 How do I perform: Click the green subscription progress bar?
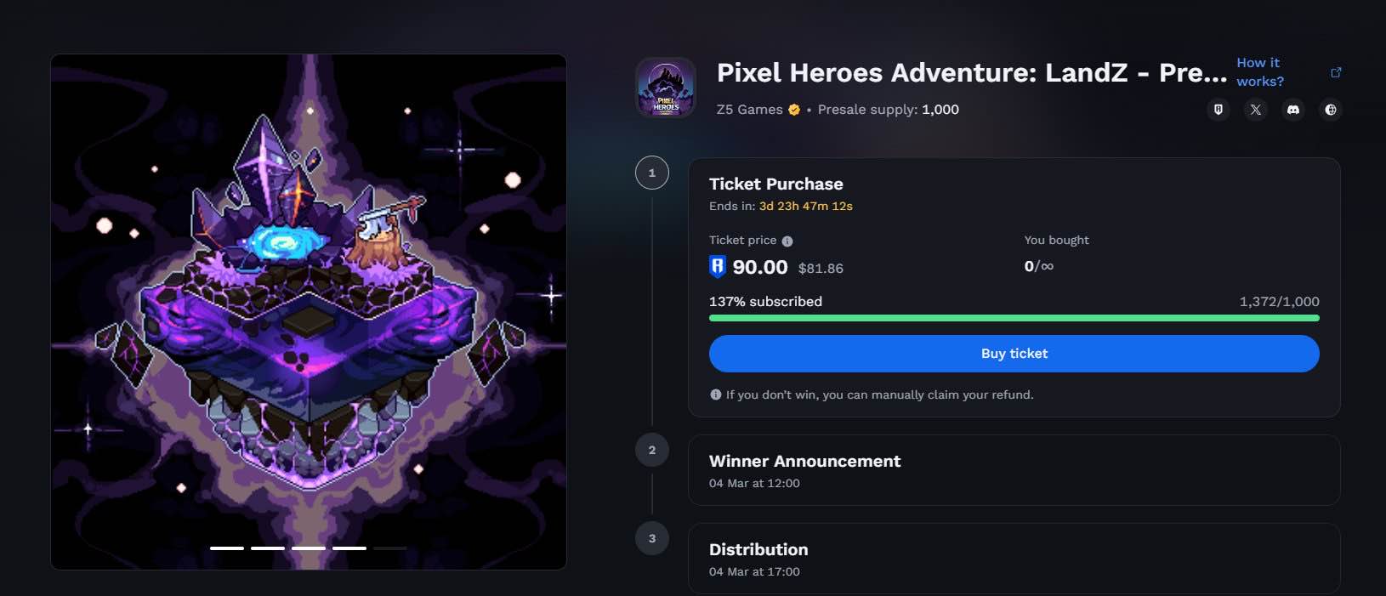[1014, 318]
